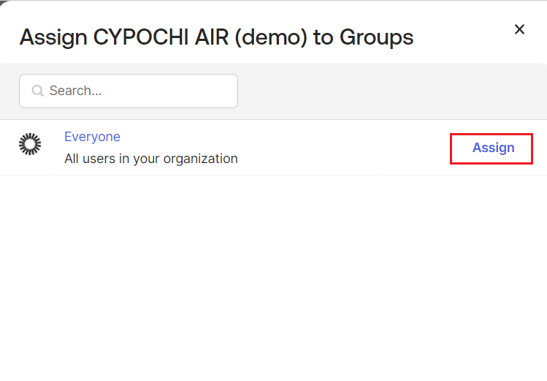Focus the Search groups field
The image size is (547, 381).
129,91
